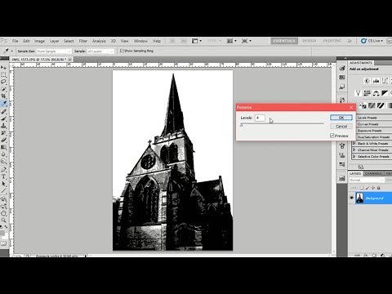Image resolution: width=392 pixels, height=294 pixels.
Task: Select the Line shape tool
Action: pos(3,191)
